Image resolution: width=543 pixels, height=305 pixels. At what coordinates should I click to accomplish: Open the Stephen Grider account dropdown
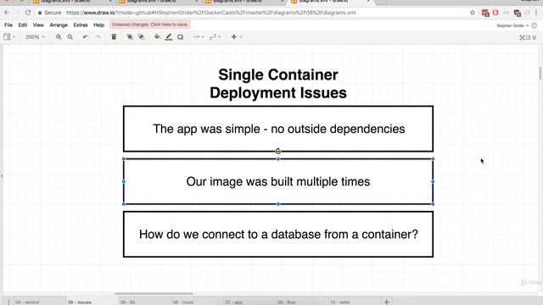(x=512, y=25)
